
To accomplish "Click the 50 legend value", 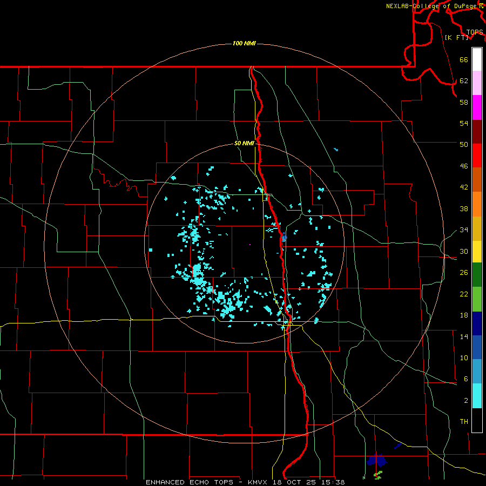I will click(464, 144).
